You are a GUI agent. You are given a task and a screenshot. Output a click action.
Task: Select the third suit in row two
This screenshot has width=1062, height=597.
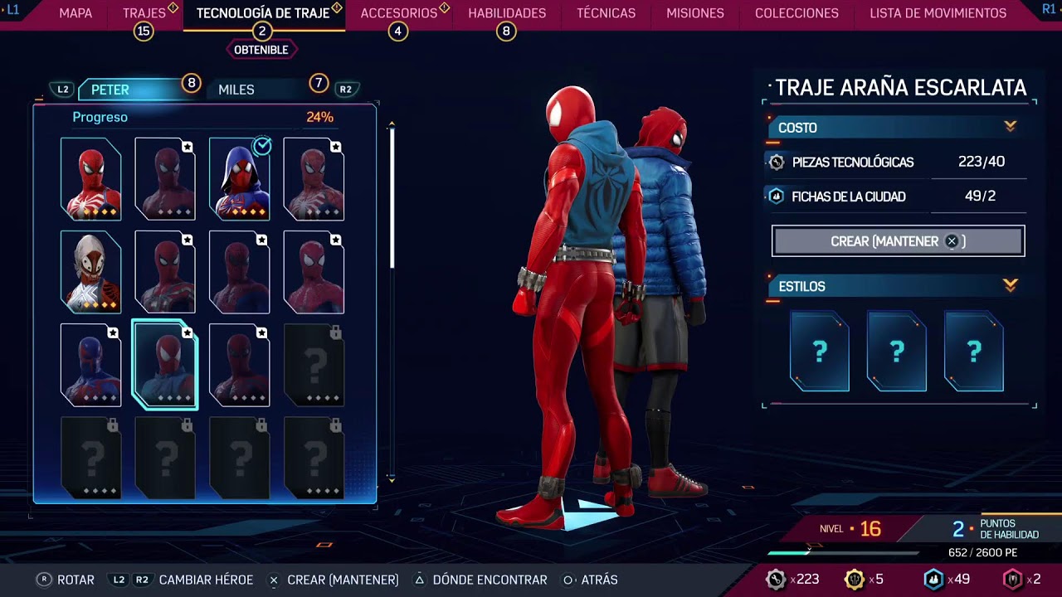pyautogui.click(x=240, y=272)
